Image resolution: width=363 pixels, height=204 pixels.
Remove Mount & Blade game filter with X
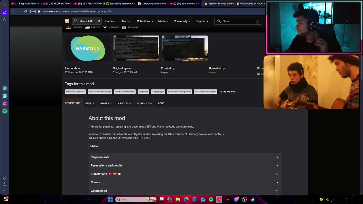click(x=99, y=21)
